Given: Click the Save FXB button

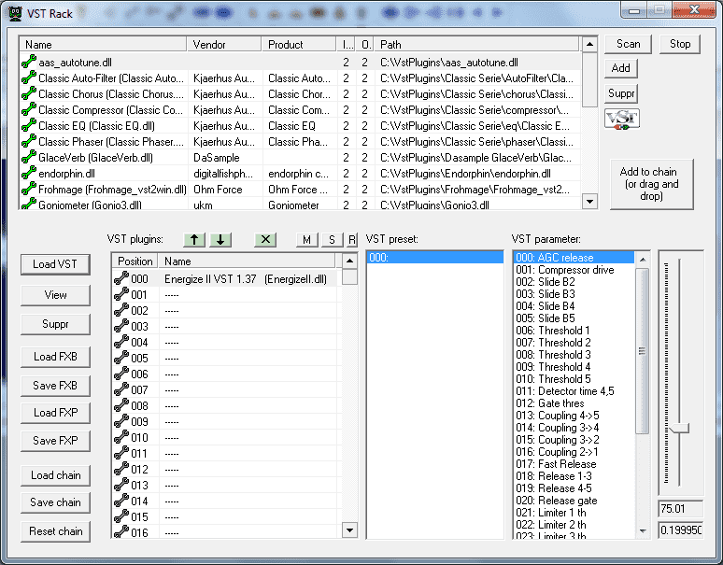Looking at the screenshot, I should pyautogui.click(x=55, y=386).
